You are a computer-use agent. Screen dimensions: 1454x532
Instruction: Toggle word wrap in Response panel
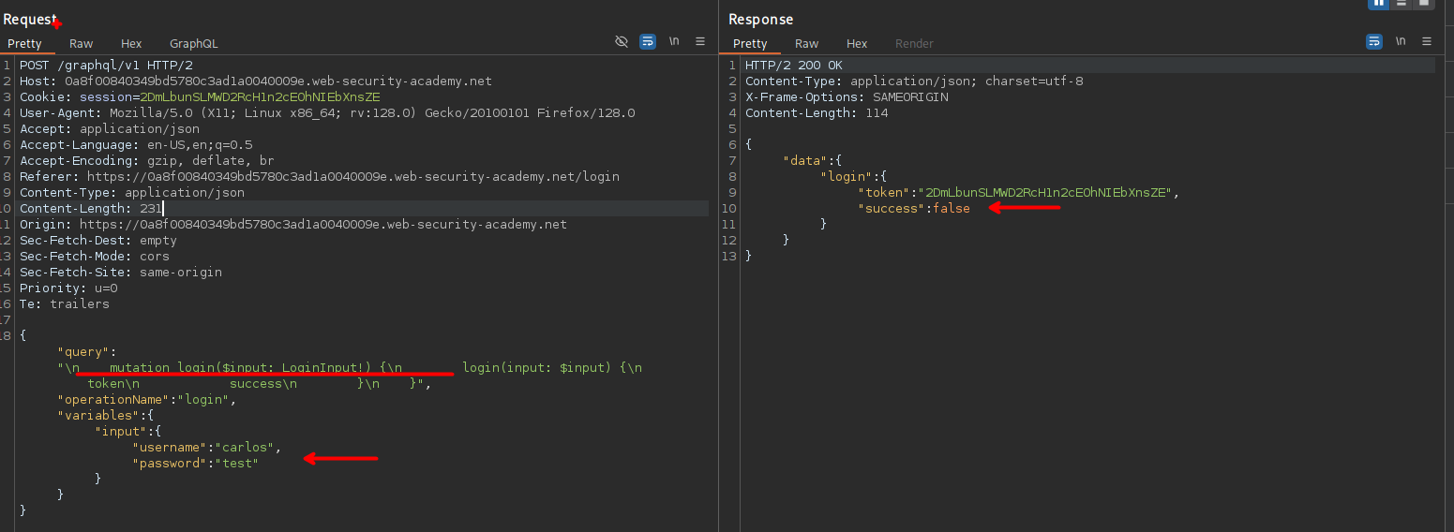tap(1374, 42)
